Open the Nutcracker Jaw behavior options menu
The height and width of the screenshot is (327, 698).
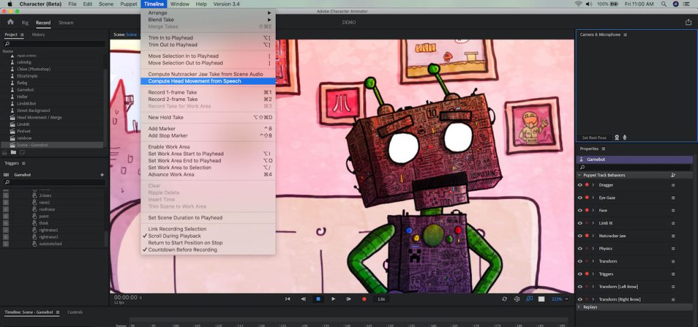pyautogui.click(x=673, y=236)
